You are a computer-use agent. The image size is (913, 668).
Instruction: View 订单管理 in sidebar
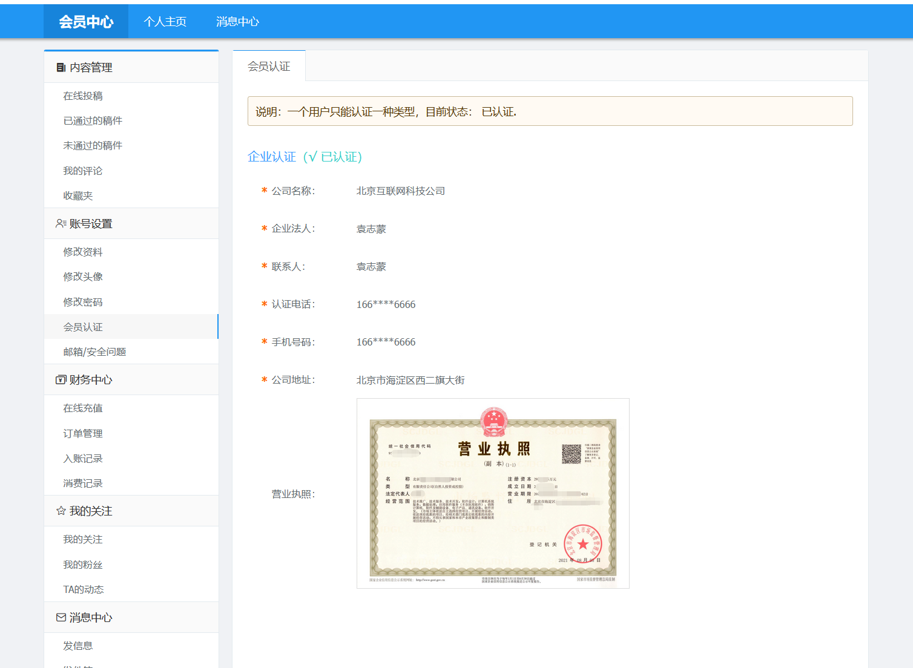(83, 434)
